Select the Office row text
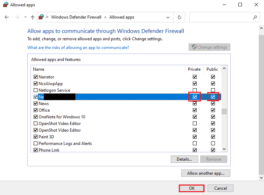 tap(44, 110)
